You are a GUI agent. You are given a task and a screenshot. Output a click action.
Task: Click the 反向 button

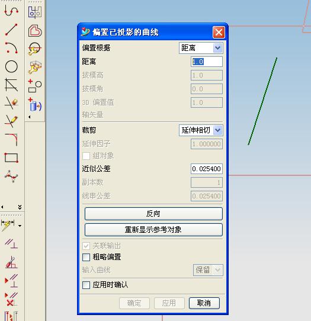(153, 214)
